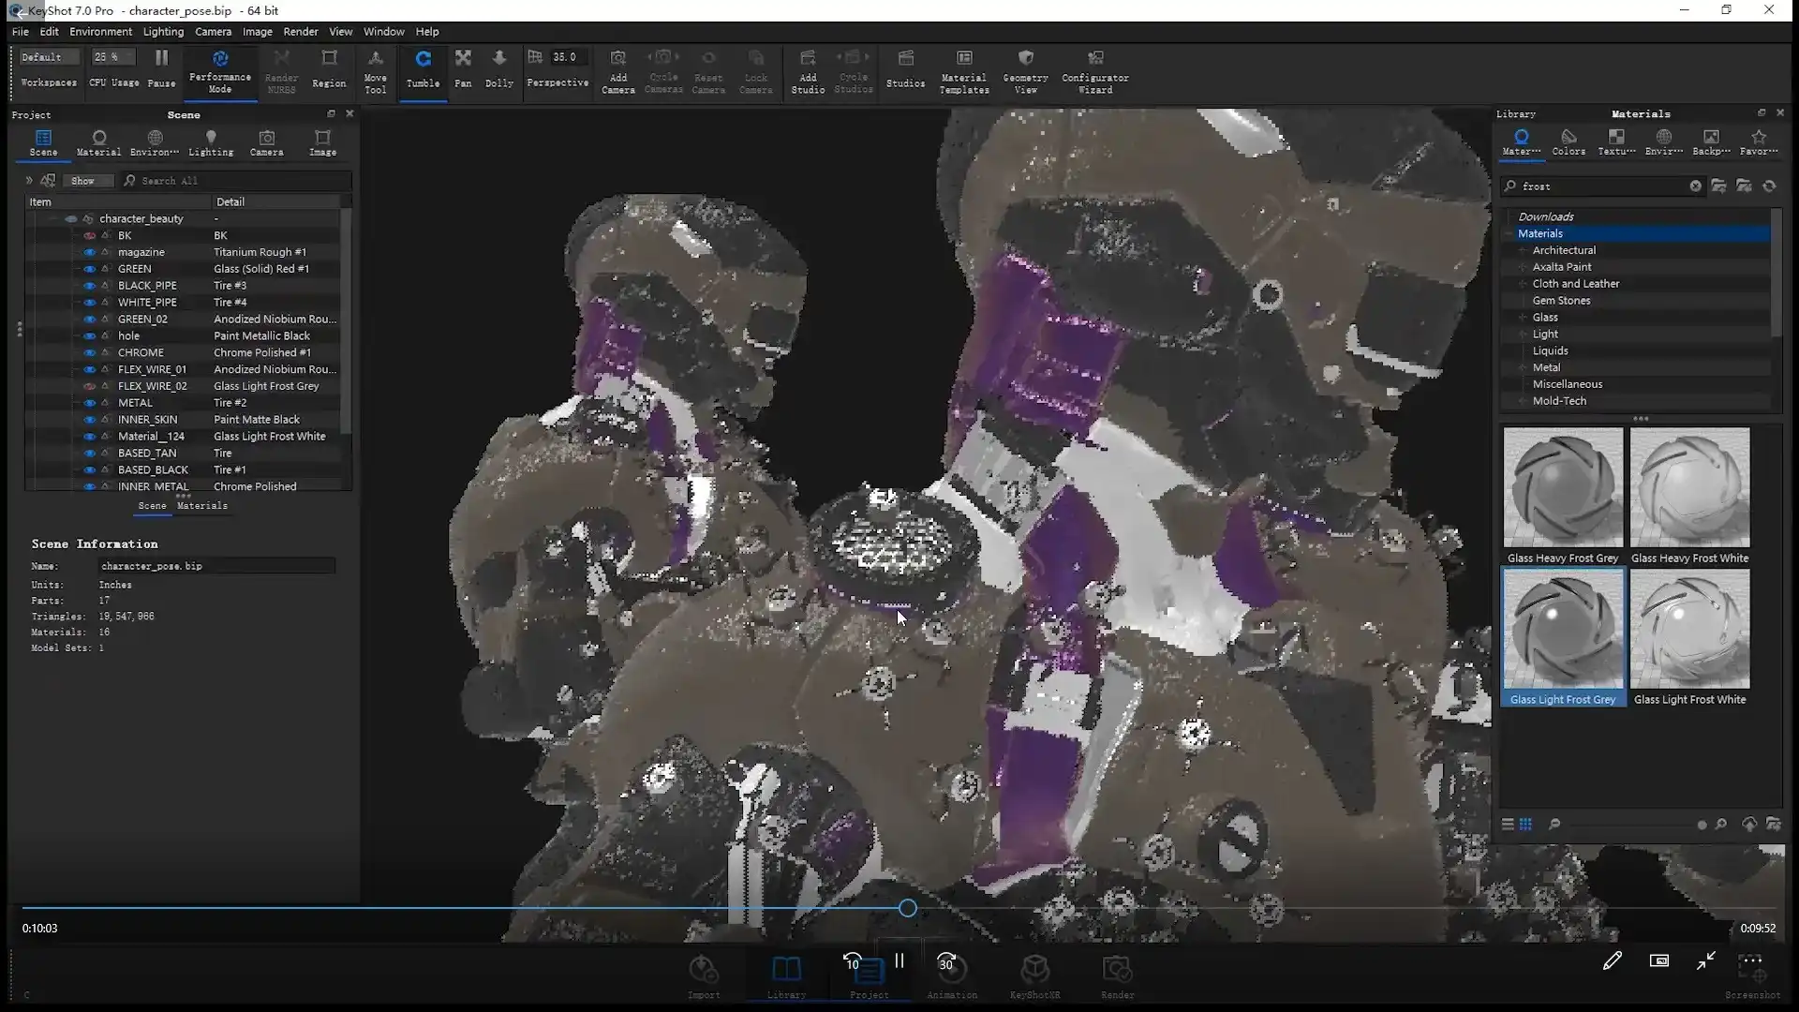1799x1012 pixels.
Task: Activate the Pan tool
Action: [463, 70]
